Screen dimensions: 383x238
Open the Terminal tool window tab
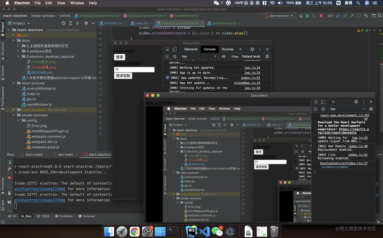click(x=87, y=216)
